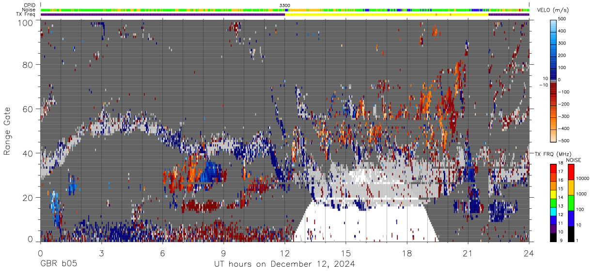Click range gate tick label '40'
This screenshot has height=274, width=595.
[x=28, y=153]
